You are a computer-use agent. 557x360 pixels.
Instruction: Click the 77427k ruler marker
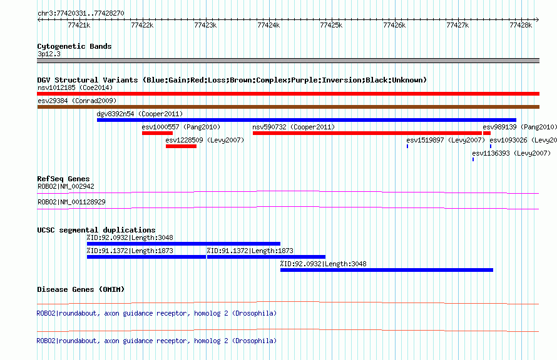pos(457,25)
